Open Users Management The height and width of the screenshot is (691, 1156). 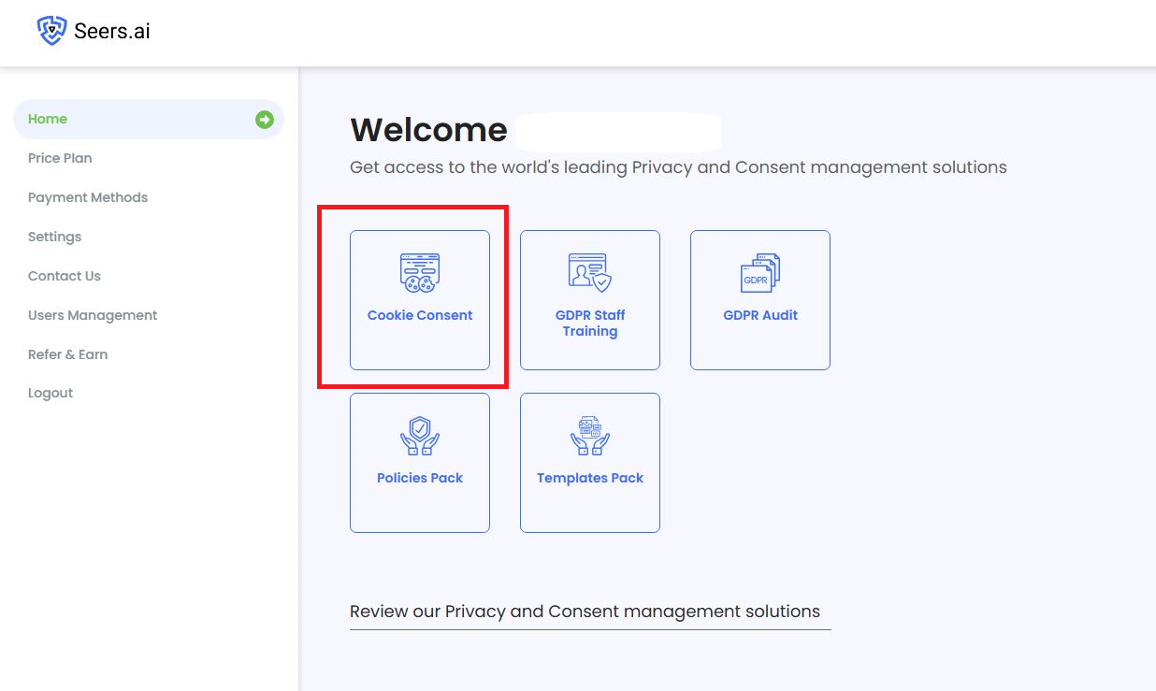pyautogui.click(x=92, y=315)
